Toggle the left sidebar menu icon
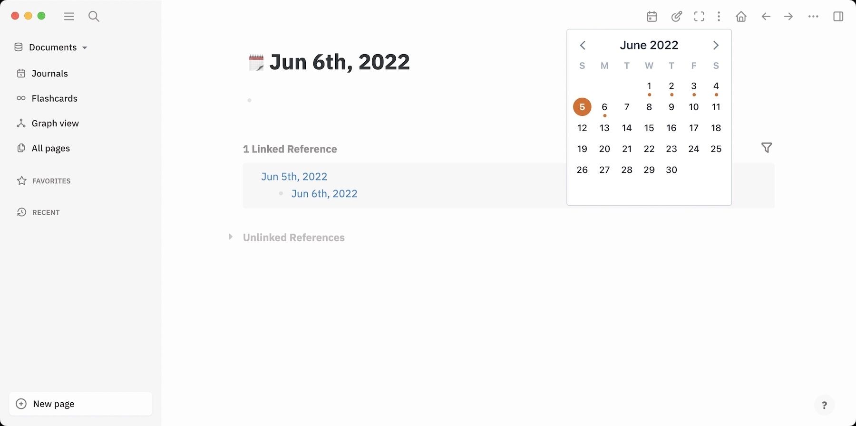The height and width of the screenshot is (426, 856). click(x=69, y=17)
